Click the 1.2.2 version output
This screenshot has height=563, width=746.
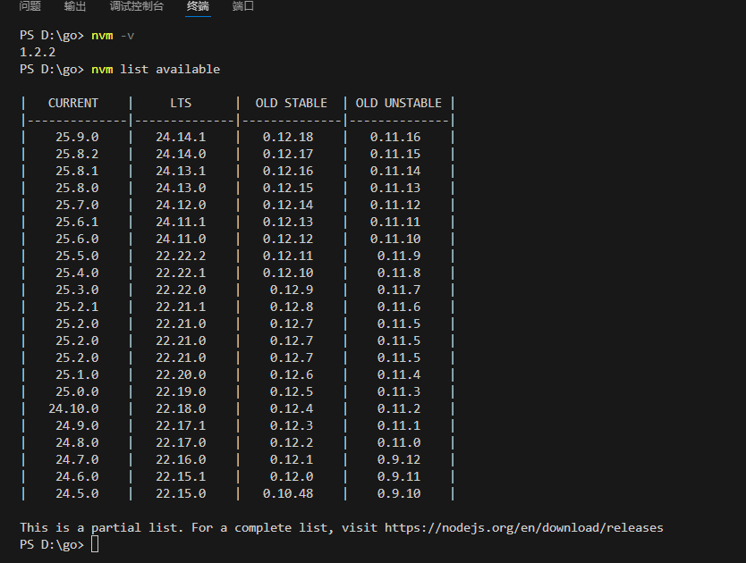[x=38, y=52]
